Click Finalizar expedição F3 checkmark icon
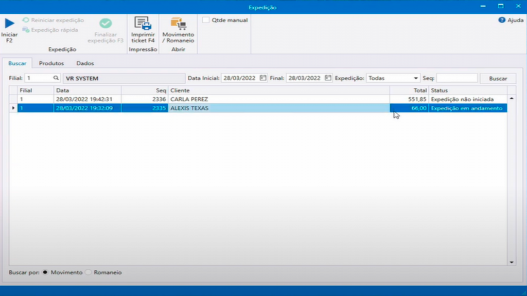Image resolution: width=527 pixels, height=296 pixels. [x=106, y=24]
